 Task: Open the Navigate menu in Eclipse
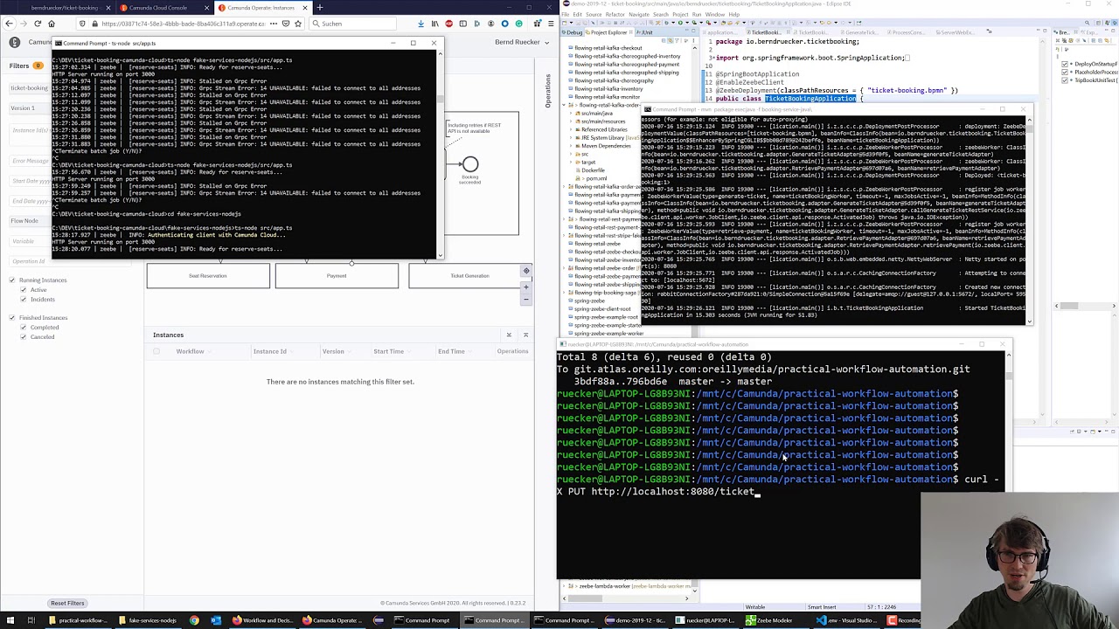638,15
